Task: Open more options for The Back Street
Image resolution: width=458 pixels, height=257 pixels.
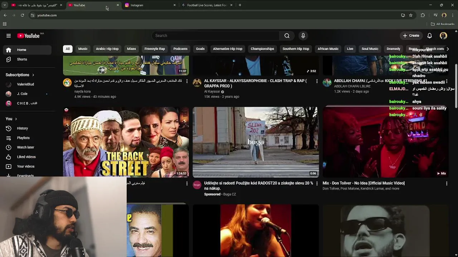Action: coord(187,183)
